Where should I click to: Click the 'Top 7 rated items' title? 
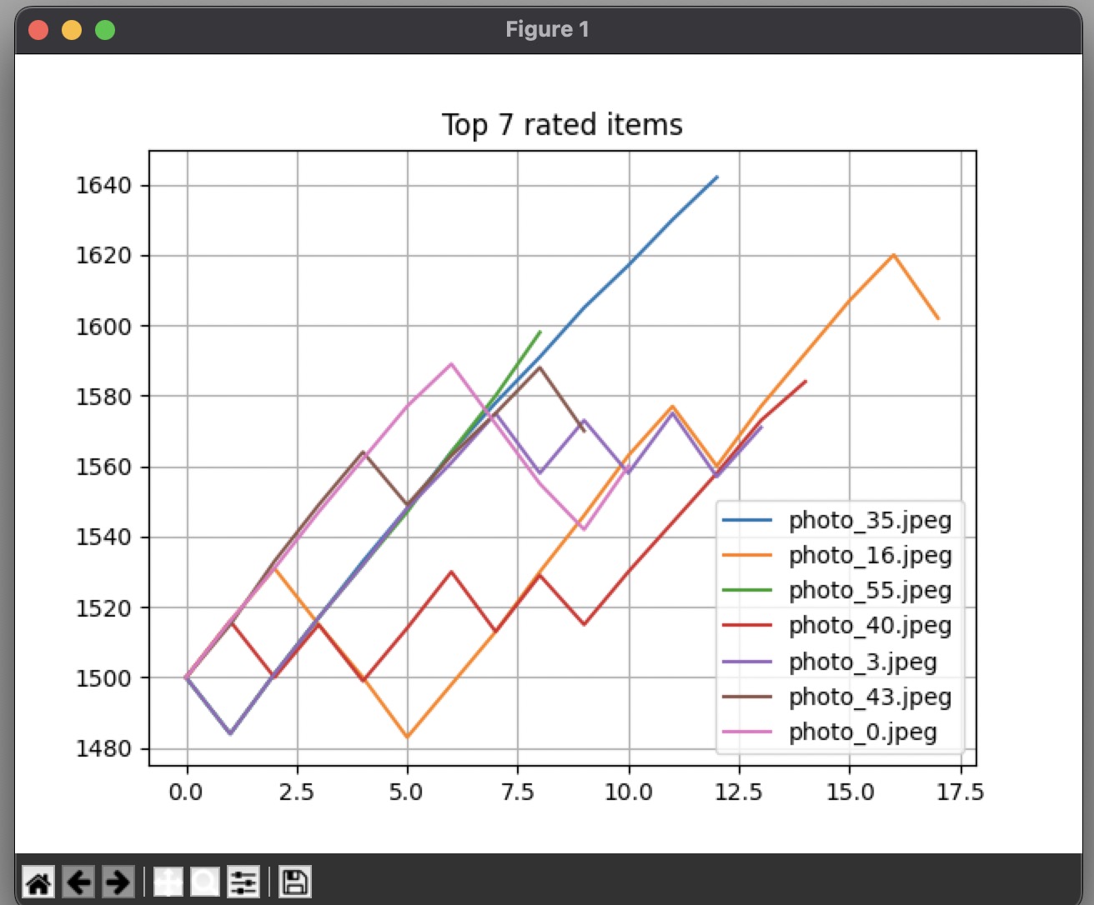562,125
